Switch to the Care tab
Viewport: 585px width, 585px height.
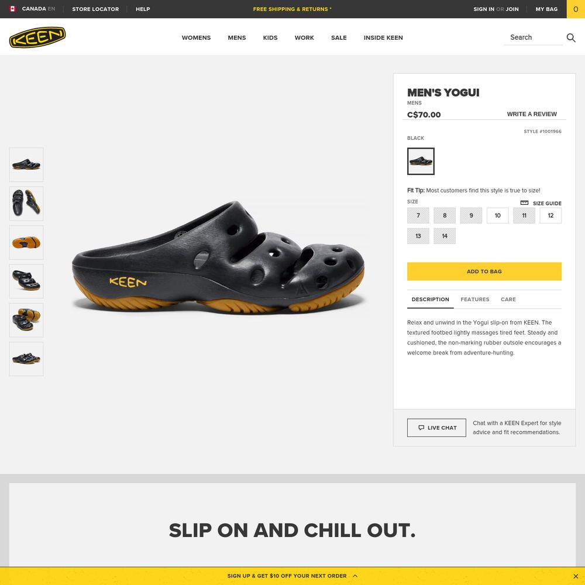(508, 299)
